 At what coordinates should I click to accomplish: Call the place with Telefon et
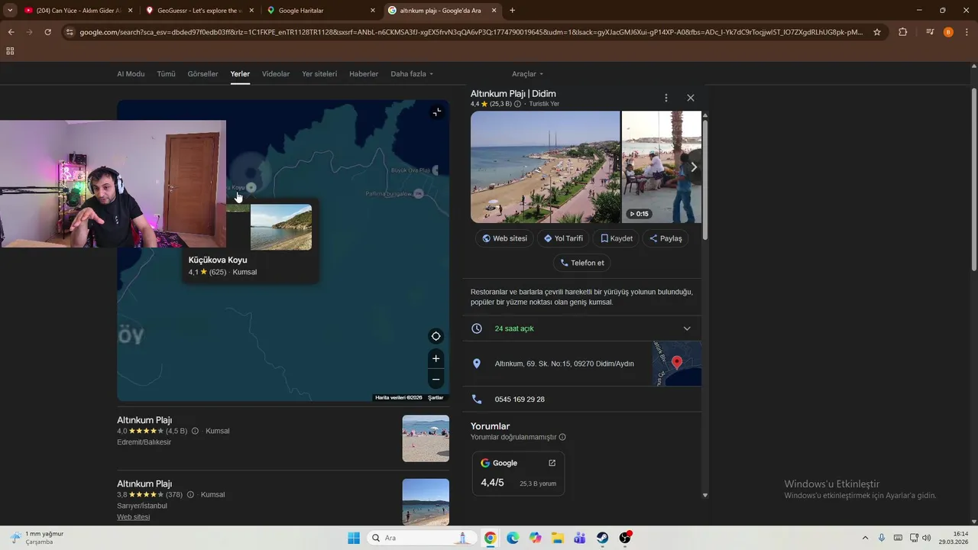click(581, 263)
